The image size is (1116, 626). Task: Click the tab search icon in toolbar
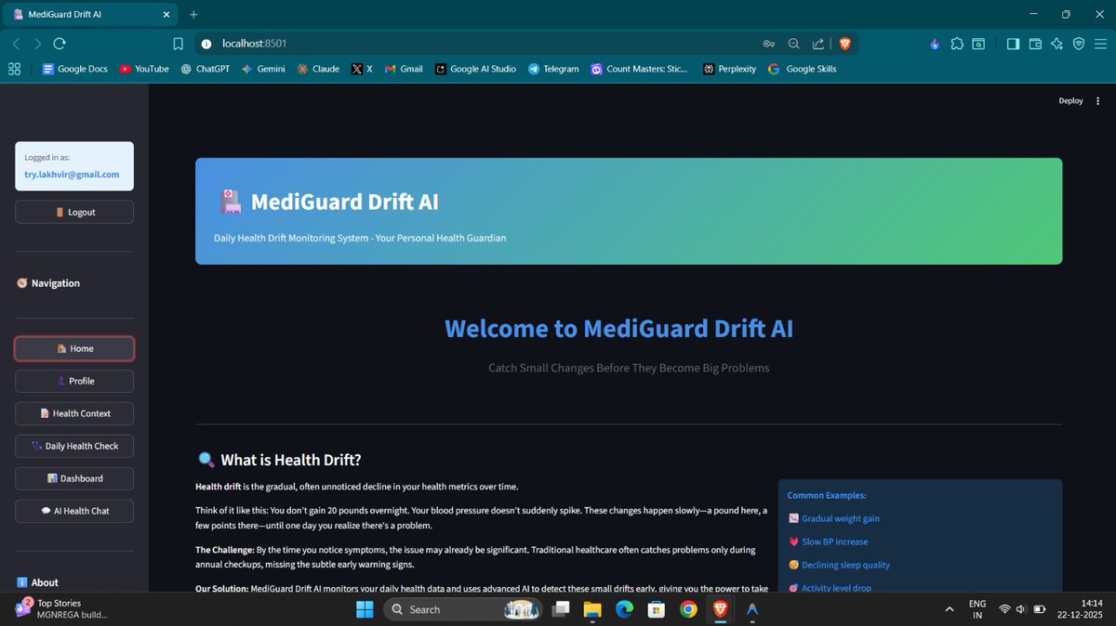pyautogui.click(x=979, y=43)
